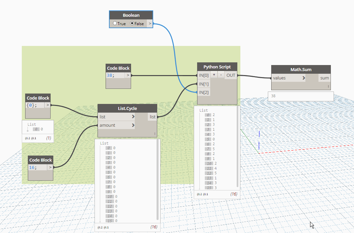This screenshot has width=354, height=233.
Task: Click the IN[2] port on Python Script
Action: (x=203, y=92)
